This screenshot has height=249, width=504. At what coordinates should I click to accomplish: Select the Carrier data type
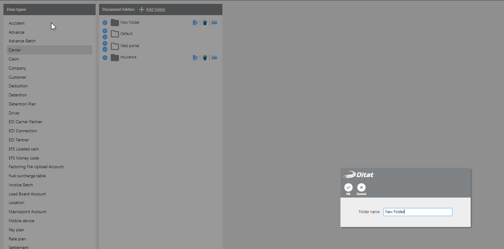15,50
